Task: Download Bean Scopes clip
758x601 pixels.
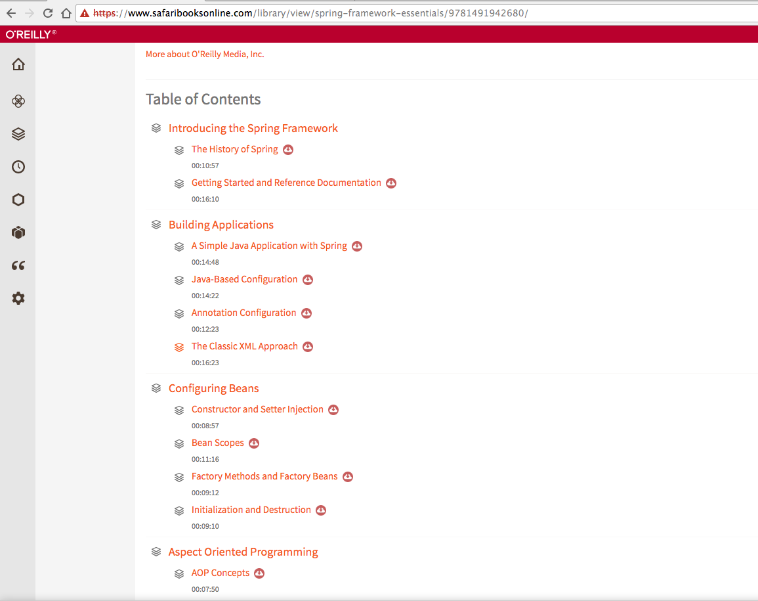Action: (x=254, y=443)
